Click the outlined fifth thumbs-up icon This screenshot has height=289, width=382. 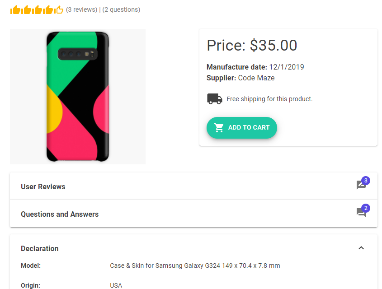pos(59,10)
